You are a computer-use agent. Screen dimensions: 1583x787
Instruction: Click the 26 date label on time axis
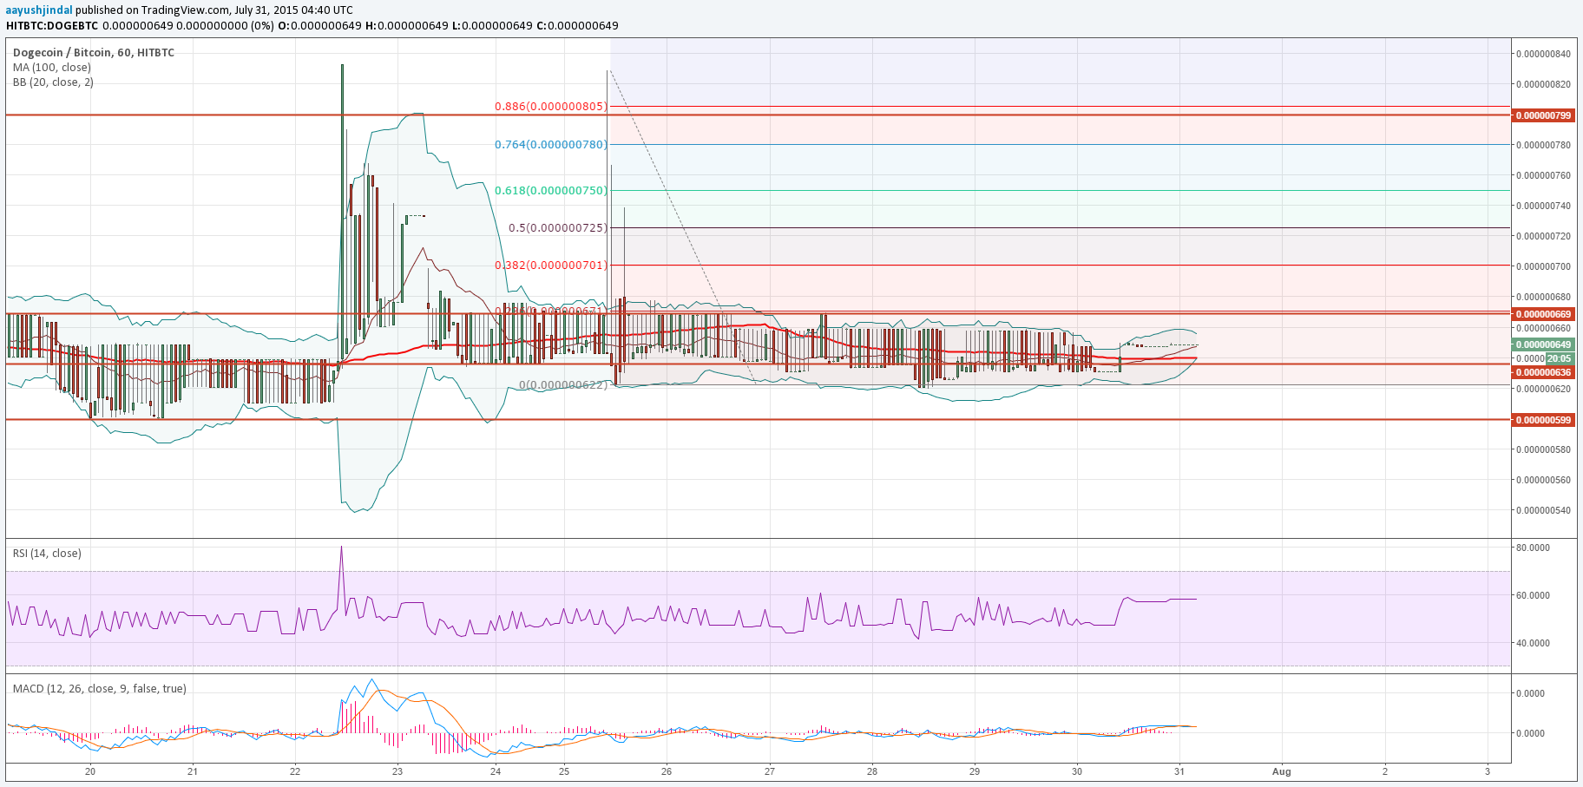point(667,771)
